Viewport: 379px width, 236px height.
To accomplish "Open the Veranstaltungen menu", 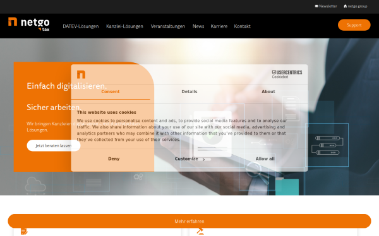I will click(x=168, y=26).
